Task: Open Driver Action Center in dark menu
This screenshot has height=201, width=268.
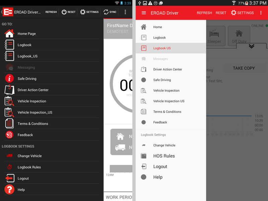Action: (52, 90)
